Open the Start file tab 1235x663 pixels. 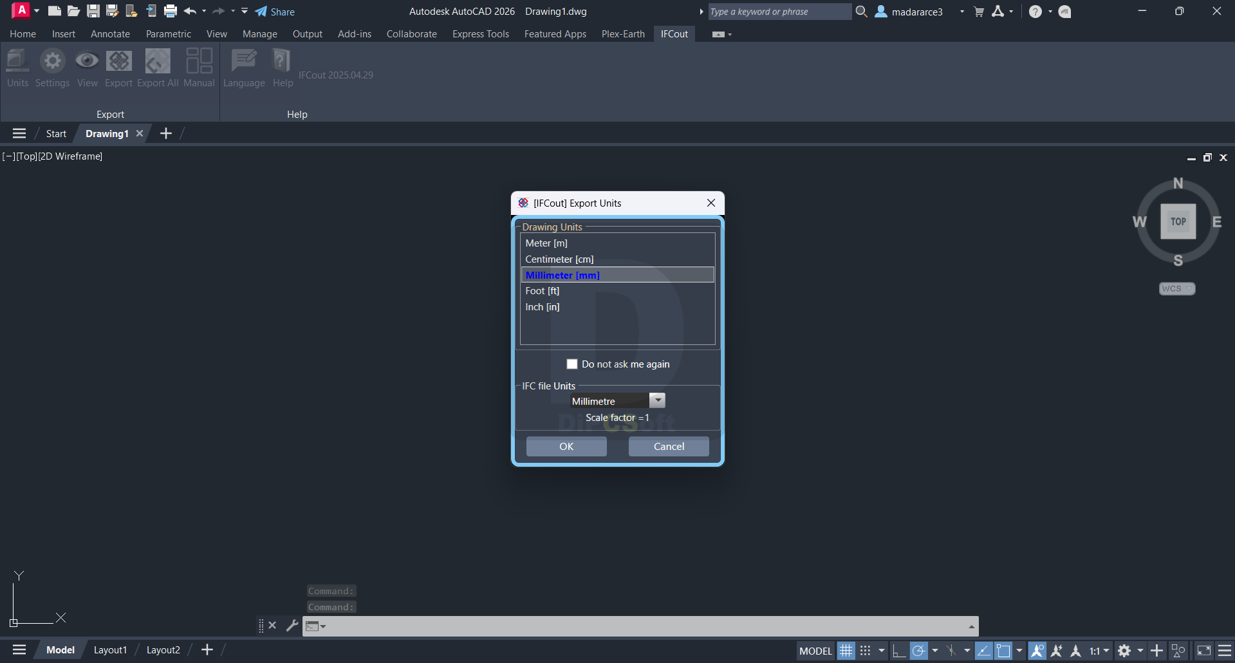pyautogui.click(x=56, y=133)
